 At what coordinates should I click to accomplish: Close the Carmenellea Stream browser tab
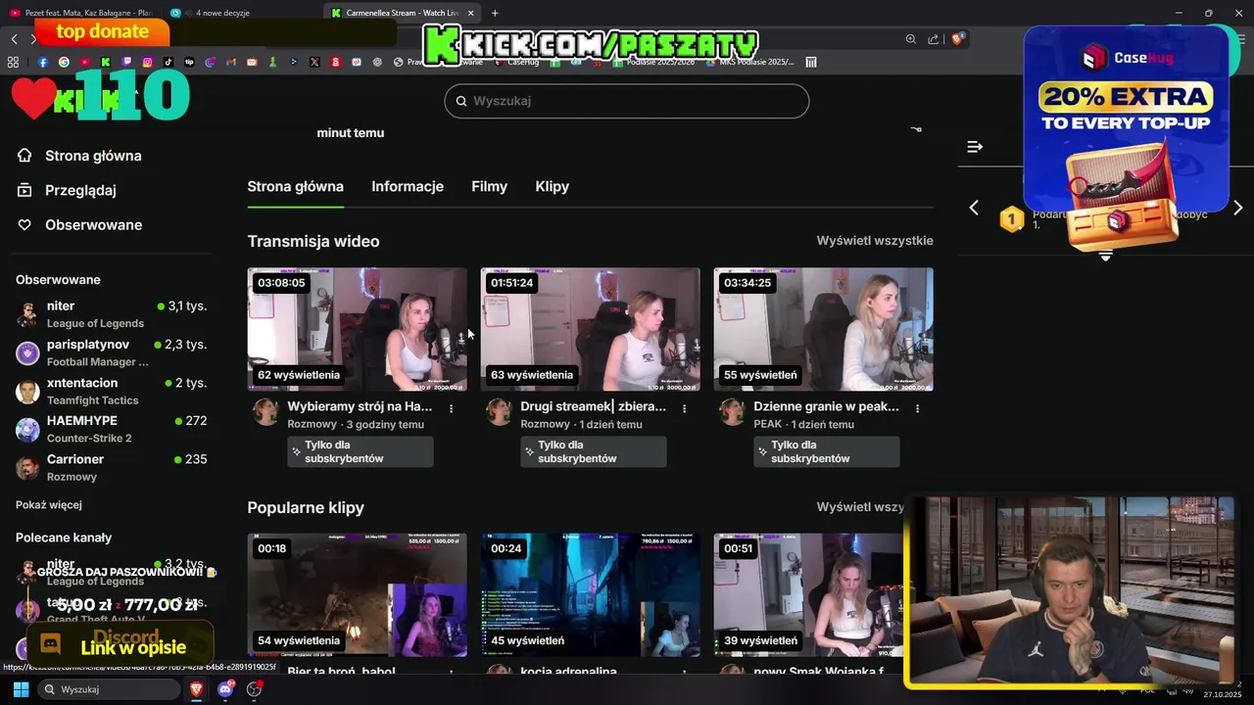(471, 13)
